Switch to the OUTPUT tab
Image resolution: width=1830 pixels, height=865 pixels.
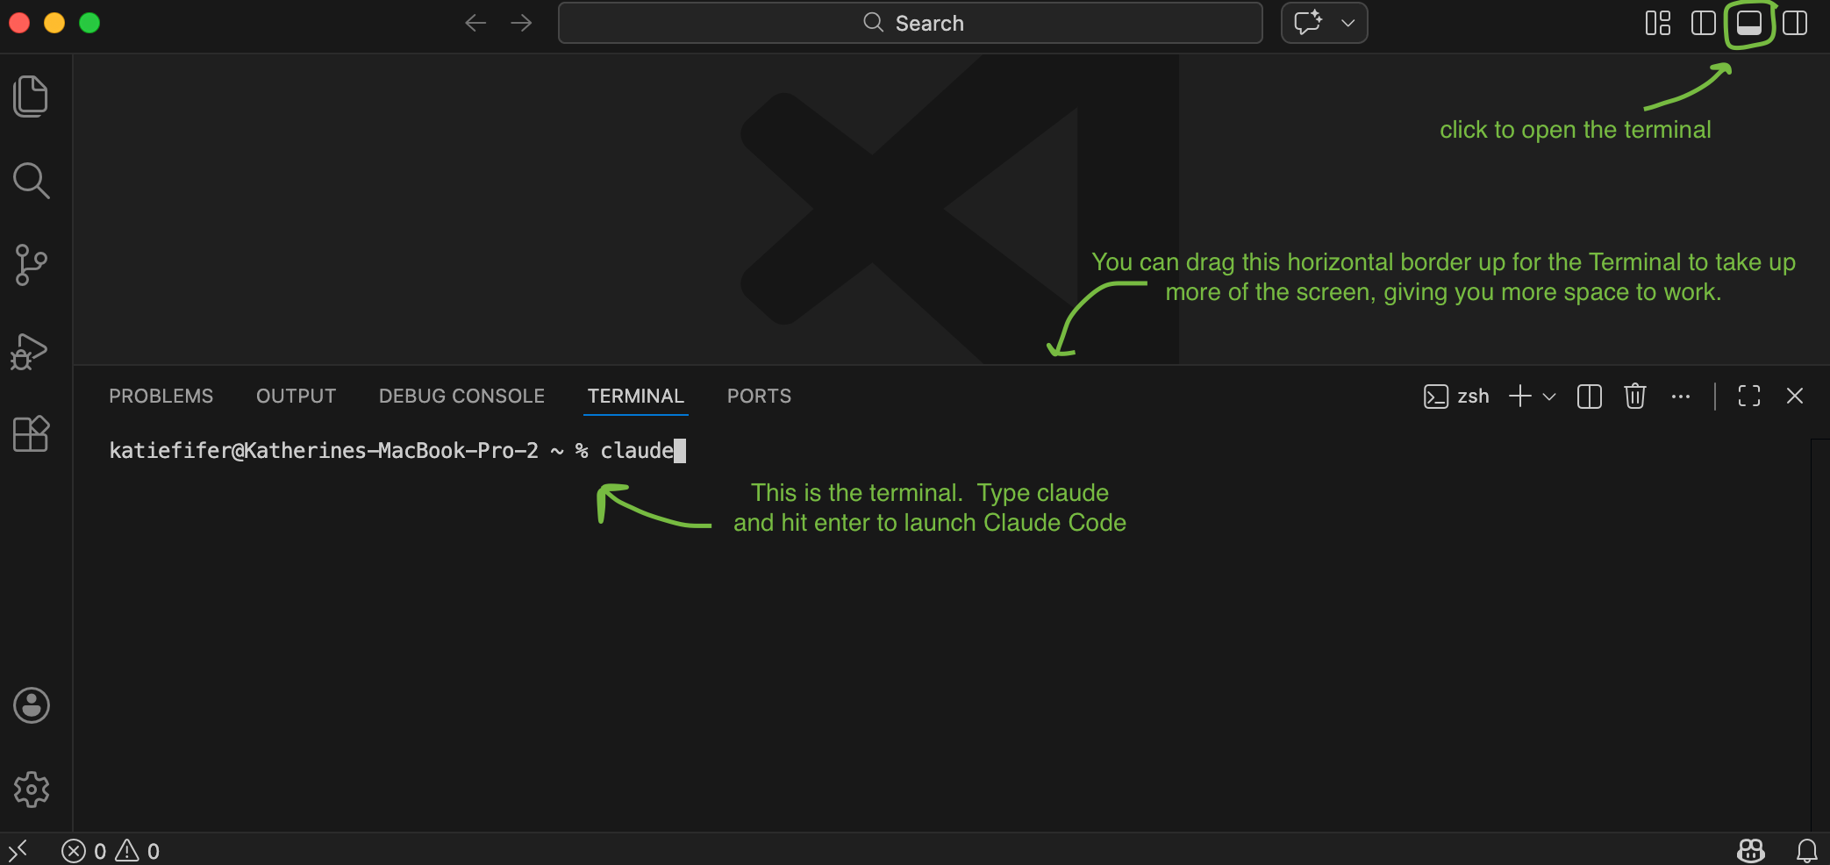(x=296, y=397)
